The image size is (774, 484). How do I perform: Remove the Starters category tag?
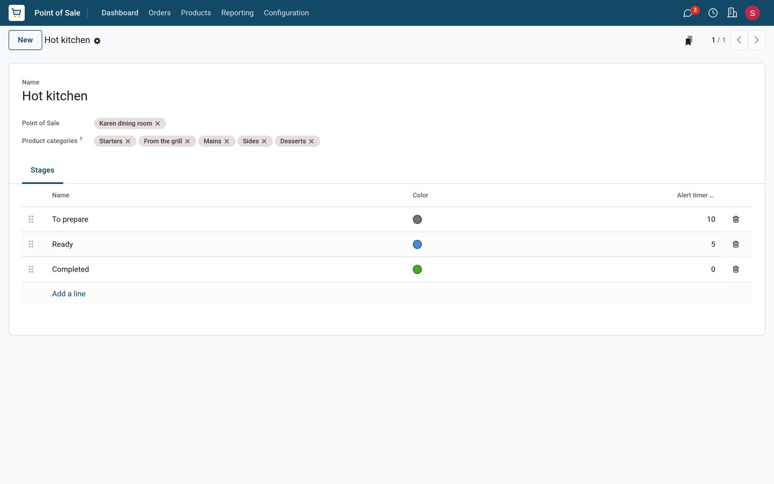pos(128,141)
